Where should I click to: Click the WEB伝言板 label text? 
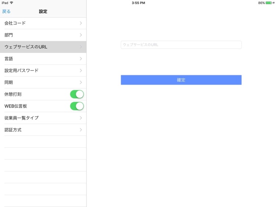(x=16, y=106)
